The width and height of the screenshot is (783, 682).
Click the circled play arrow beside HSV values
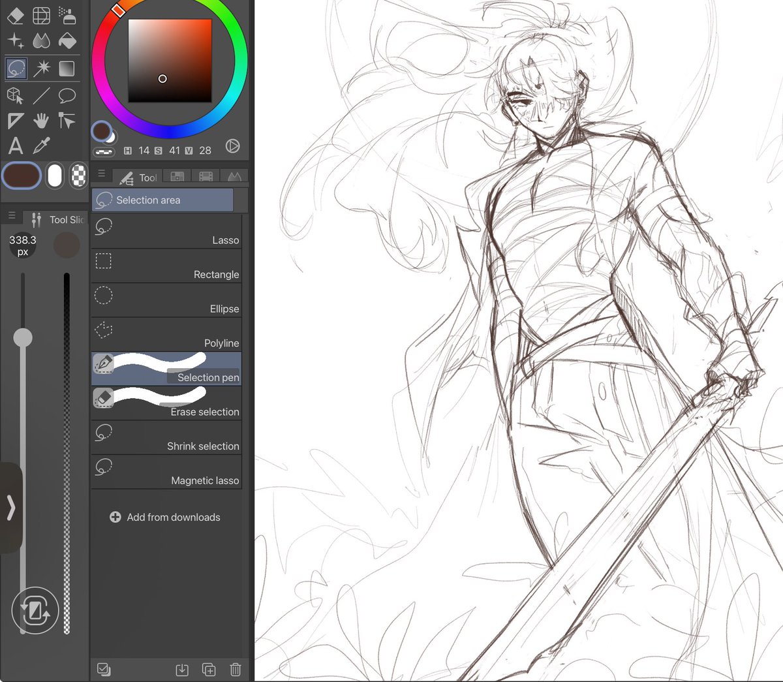pos(233,146)
